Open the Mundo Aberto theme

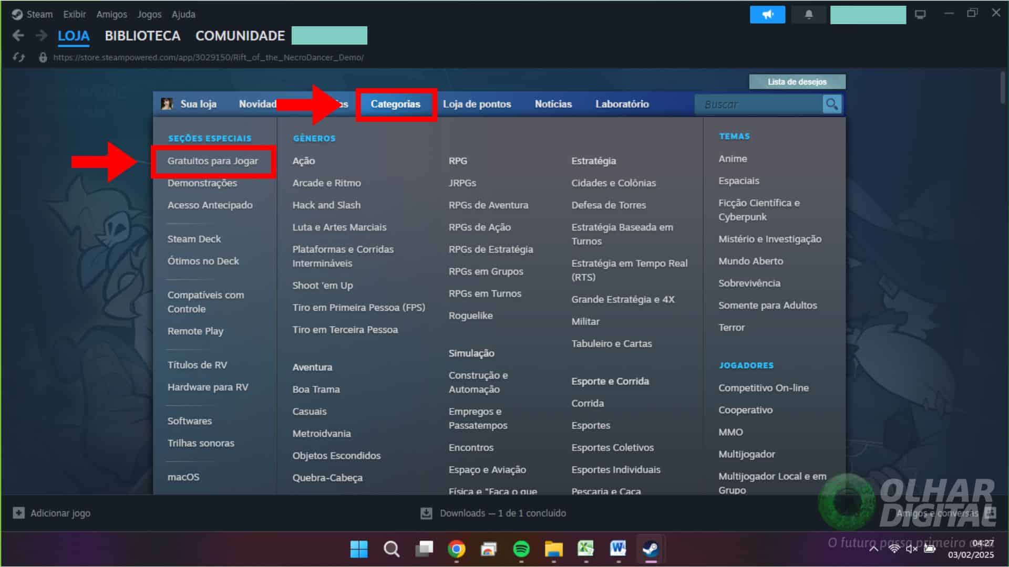[750, 261]
